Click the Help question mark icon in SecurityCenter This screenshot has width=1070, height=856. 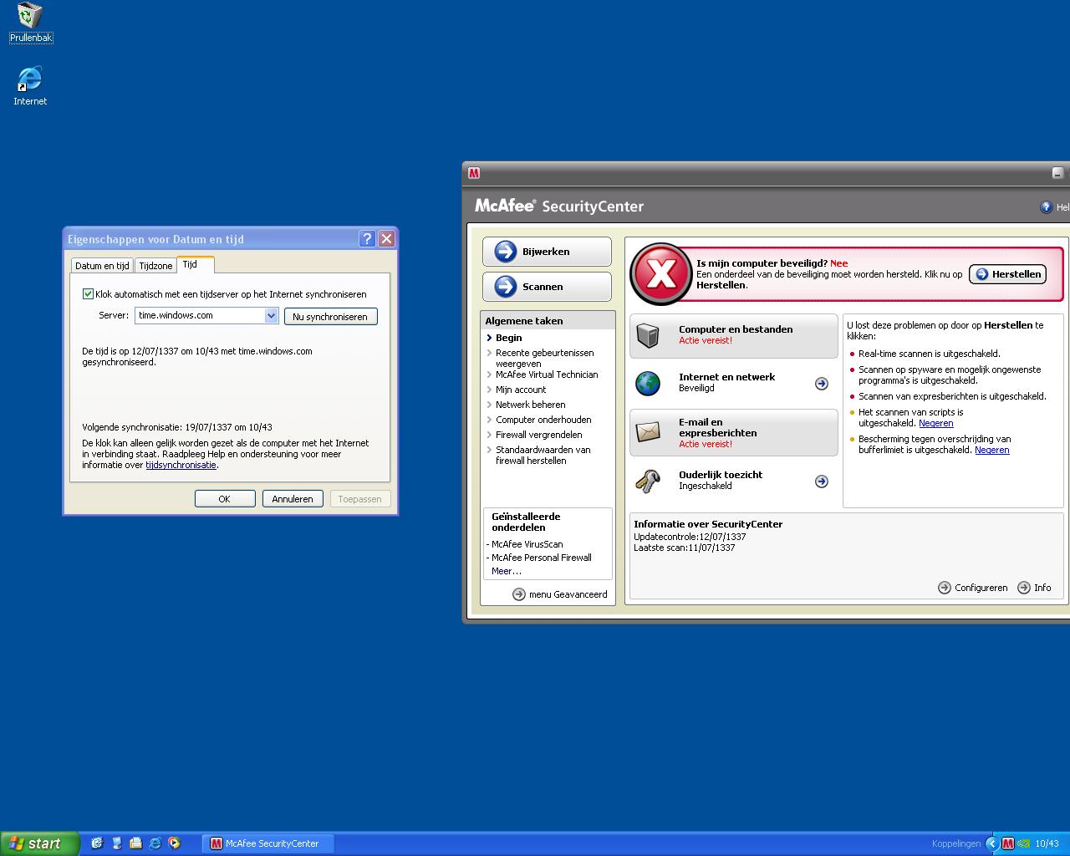click(1046, 206)
